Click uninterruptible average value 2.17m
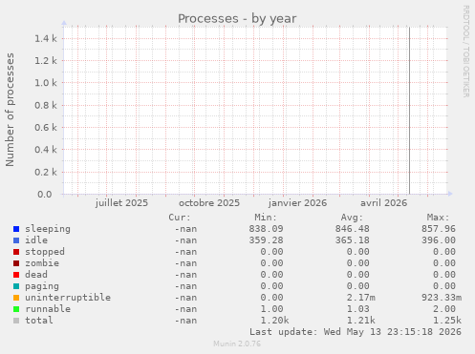This screenshot has width=475, height=354. click(361, 298)
